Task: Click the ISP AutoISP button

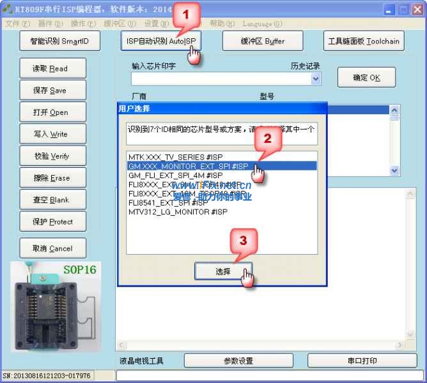Action: (160, 41)
